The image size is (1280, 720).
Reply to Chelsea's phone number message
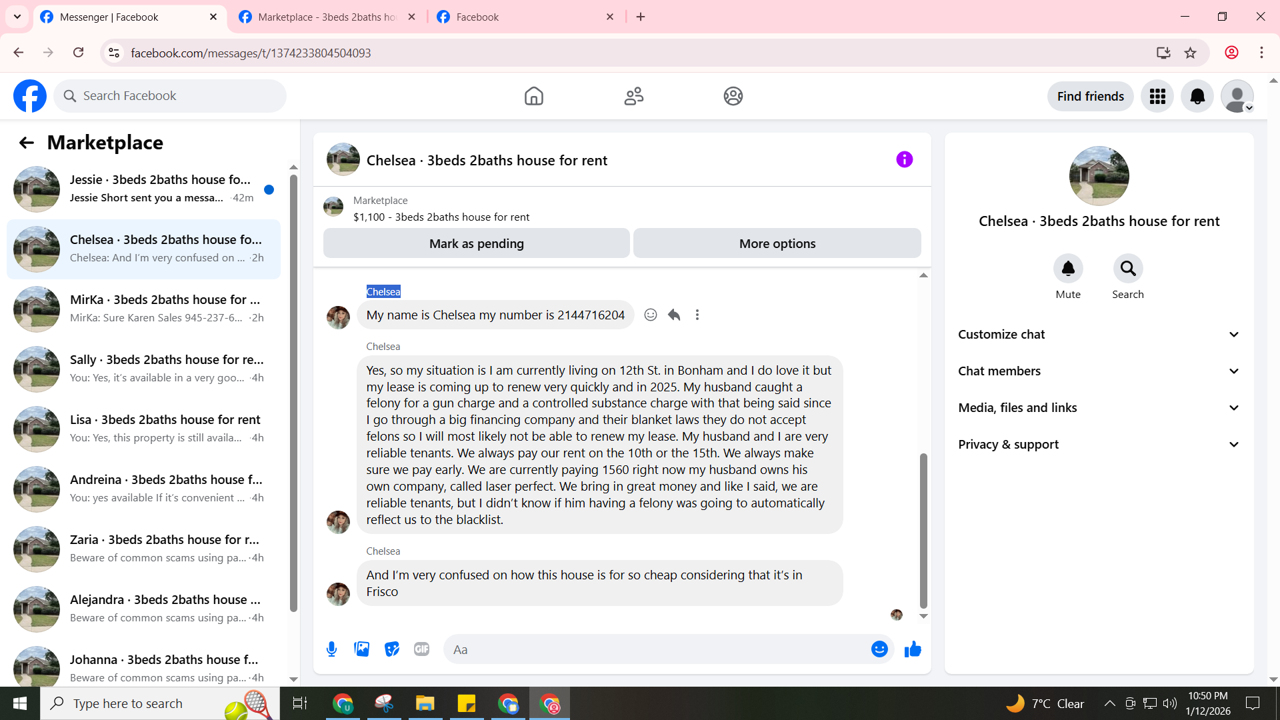[x=674, y=315]
